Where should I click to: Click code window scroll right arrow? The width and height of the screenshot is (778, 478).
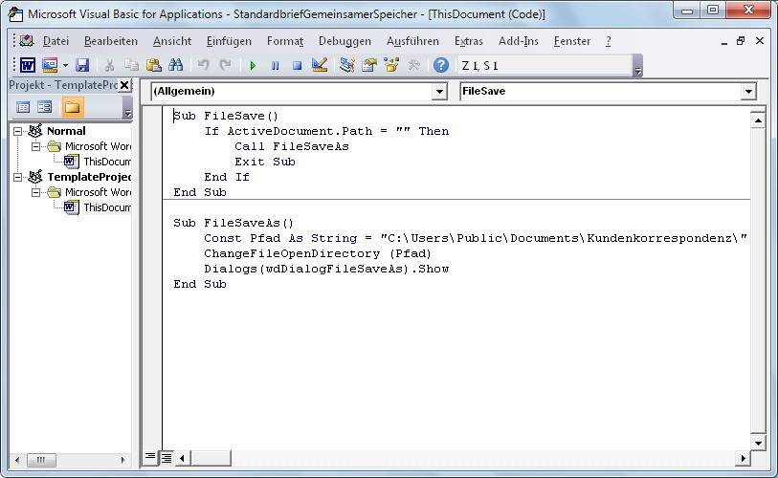point(743,458)
